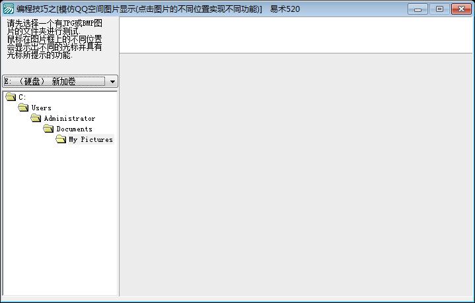Screen dimensions: 475x303
Task: Click the application icon in the title bar
Action: coord(9,9)
